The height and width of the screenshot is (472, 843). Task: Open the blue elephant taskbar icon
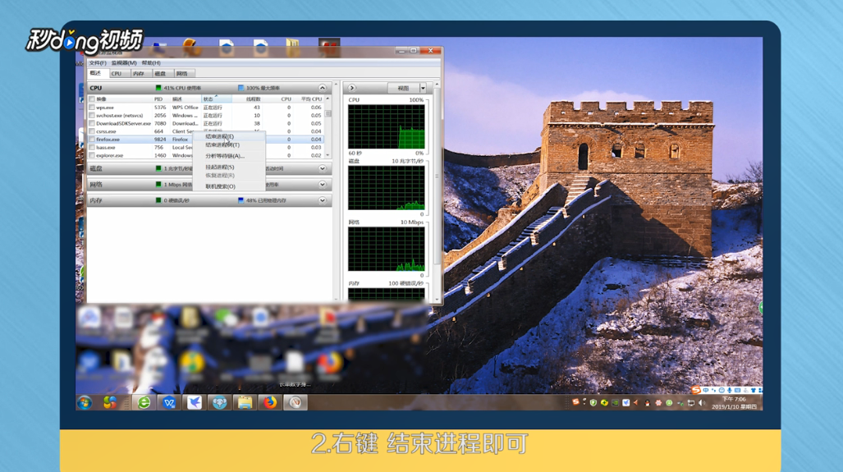(219, 402)
